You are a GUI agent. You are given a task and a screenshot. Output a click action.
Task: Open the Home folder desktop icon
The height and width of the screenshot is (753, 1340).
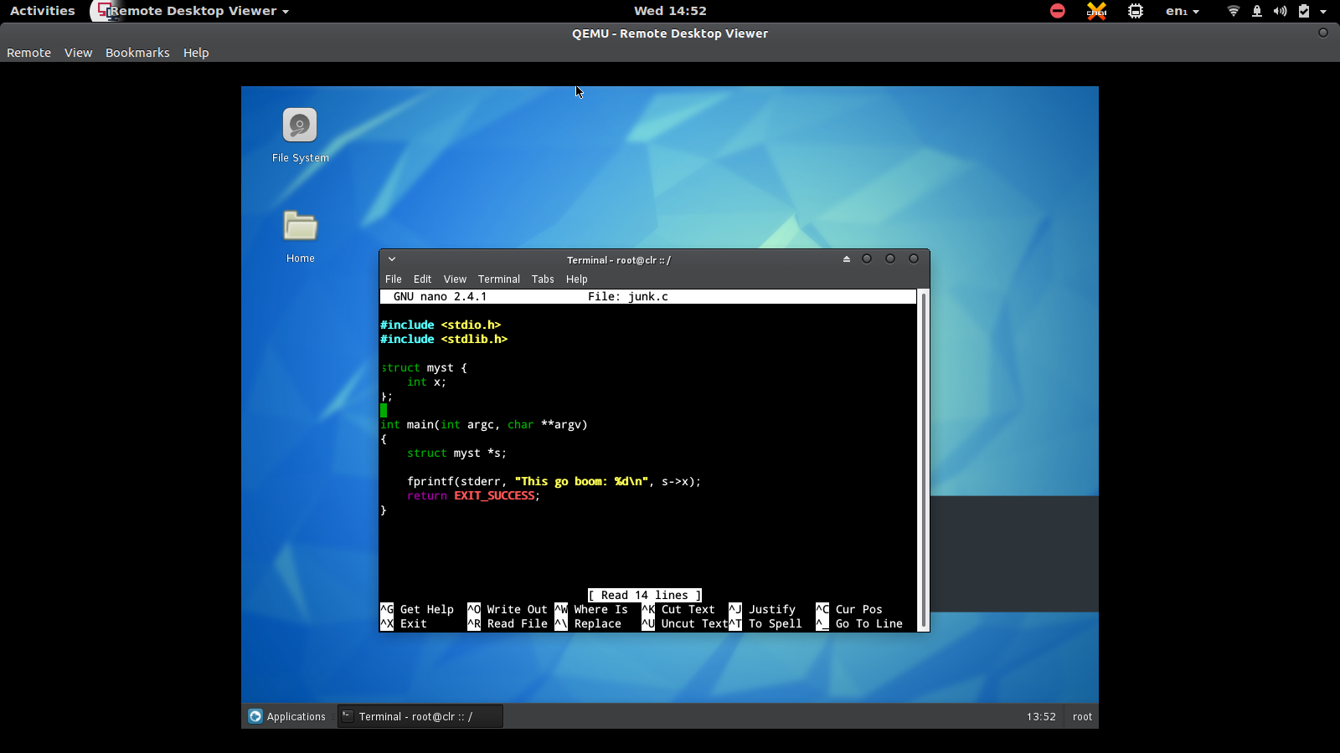tap(300, 226)
